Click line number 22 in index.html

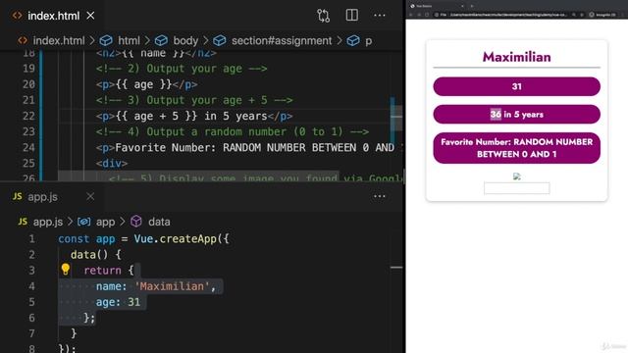28,116
